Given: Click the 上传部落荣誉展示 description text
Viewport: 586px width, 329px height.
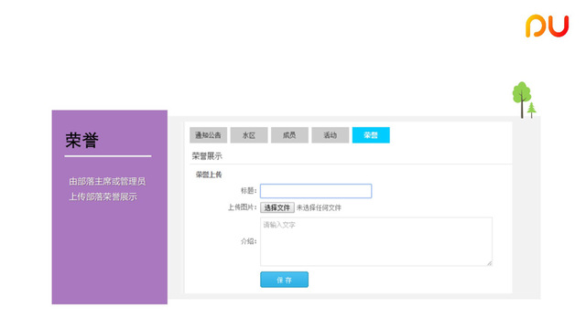Looking at the screenshot, I should click(103, 196).
